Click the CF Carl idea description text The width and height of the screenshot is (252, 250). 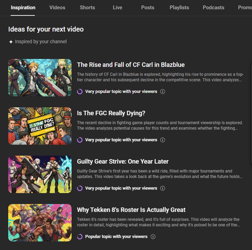pos(160,77)
